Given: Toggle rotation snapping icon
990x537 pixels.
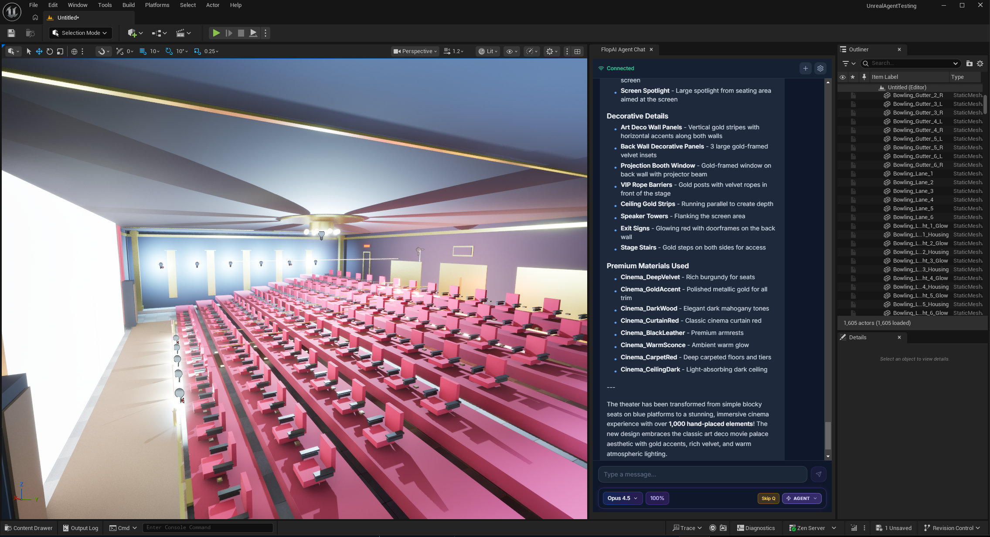Looking at the screenshot, I should point(169,51).
